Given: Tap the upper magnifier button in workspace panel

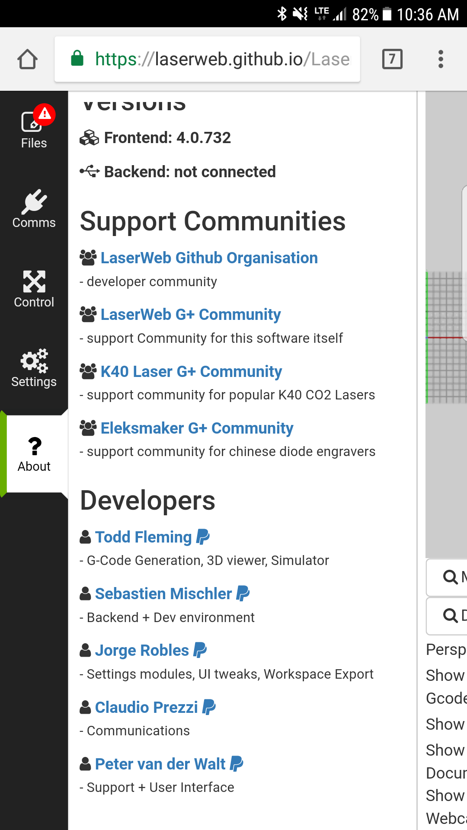Looking at the screenshot, I should pos(447,577).
